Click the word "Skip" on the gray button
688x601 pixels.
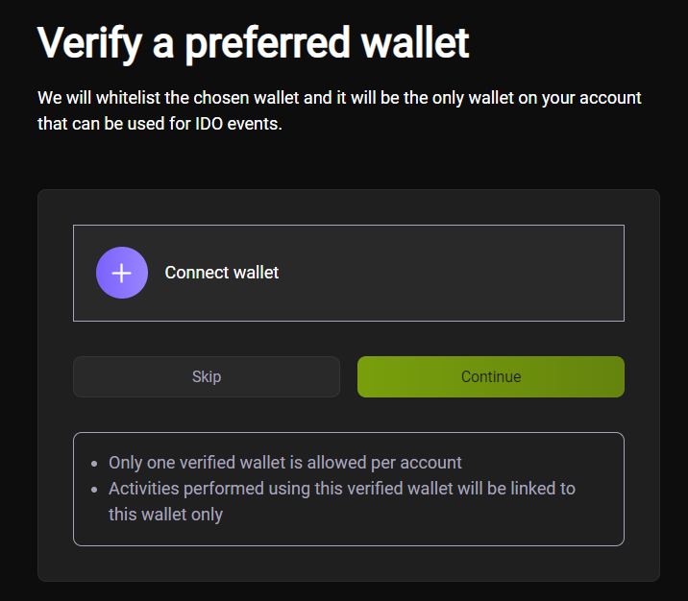[x=207, y=376]
